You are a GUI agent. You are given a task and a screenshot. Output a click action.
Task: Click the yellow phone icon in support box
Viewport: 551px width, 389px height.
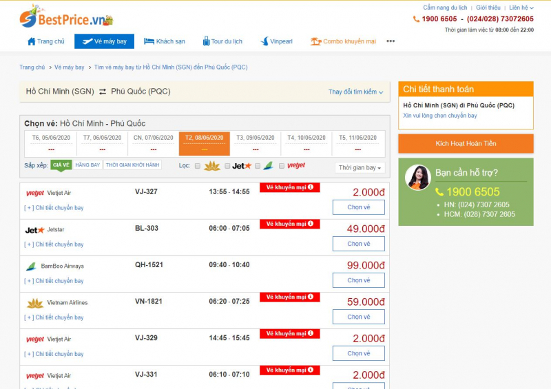coord(439,192)
